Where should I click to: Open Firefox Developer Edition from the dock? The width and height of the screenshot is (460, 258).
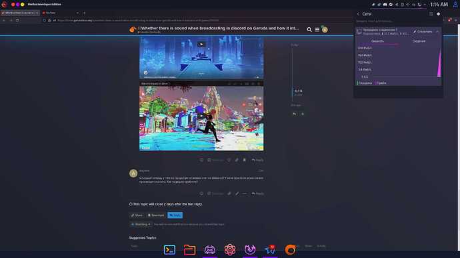click(250, 250)
